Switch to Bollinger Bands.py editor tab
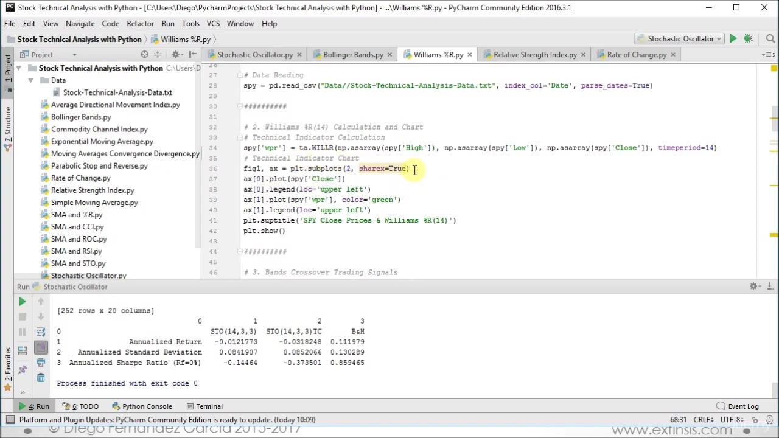 point(353,55)
